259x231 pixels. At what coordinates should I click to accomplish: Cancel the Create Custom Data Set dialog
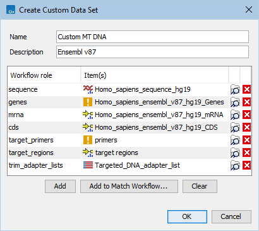click(231, 216)
